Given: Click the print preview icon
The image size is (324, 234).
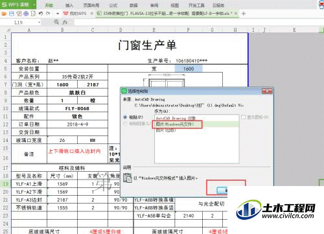Looking at the screenshot, I should [x=33, y=14].
